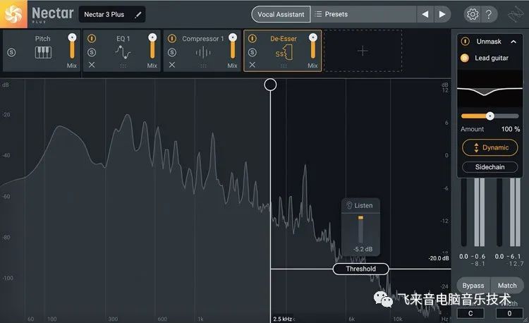Screen dimensions: 529x323
Task: Click the Threshold handle label
Action: click(x=360, y=269)
